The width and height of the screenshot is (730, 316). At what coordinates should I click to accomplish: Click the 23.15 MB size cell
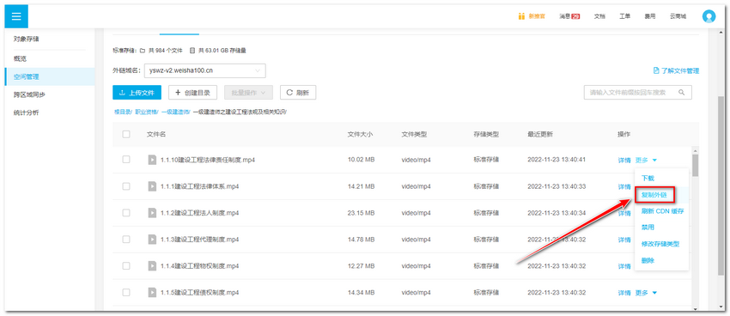(362, 213)
